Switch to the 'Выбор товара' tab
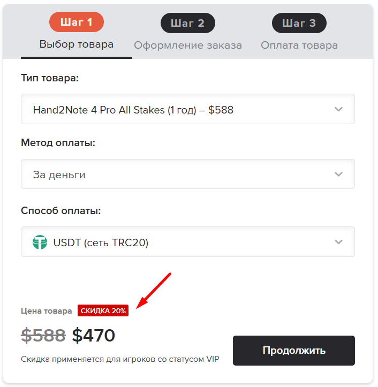378x387 pixels. pos(77,44)
